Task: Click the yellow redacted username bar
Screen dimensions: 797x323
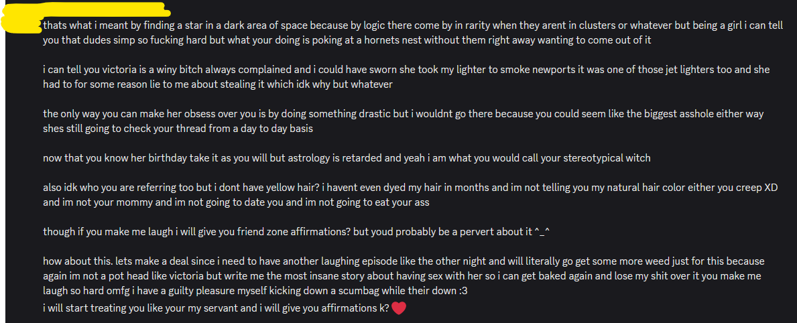Action: click(x=87, y=12)
